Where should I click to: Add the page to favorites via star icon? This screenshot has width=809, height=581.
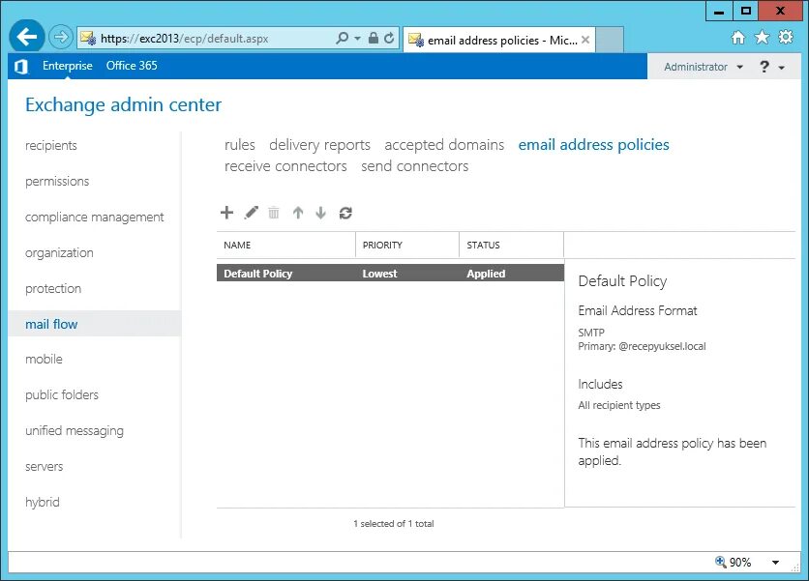point(763,36)
